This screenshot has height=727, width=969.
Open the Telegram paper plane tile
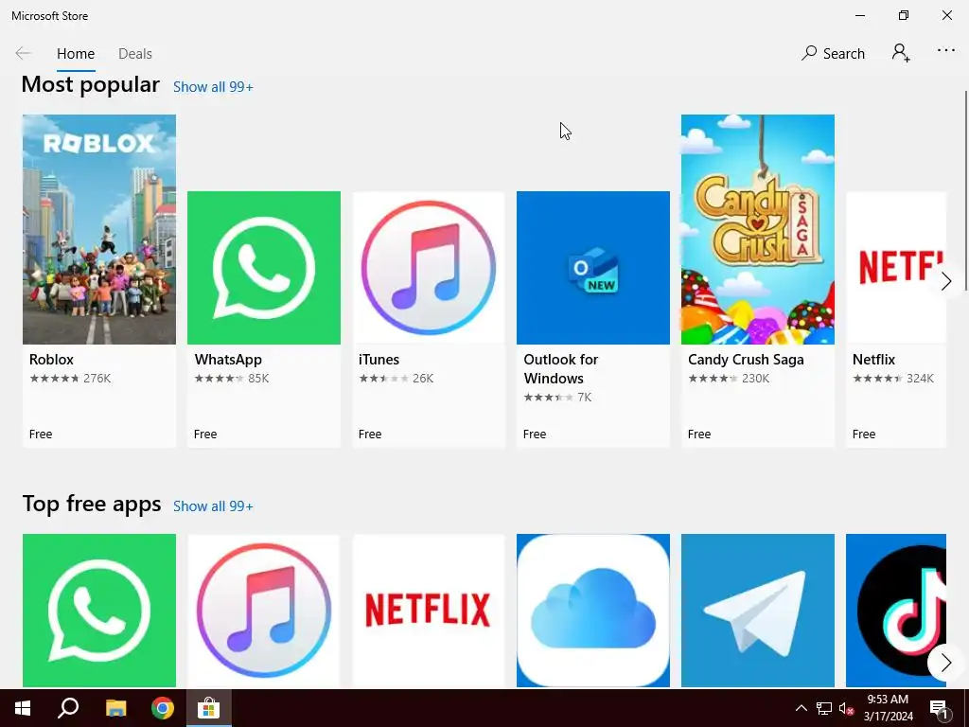[x=758, y=611]
